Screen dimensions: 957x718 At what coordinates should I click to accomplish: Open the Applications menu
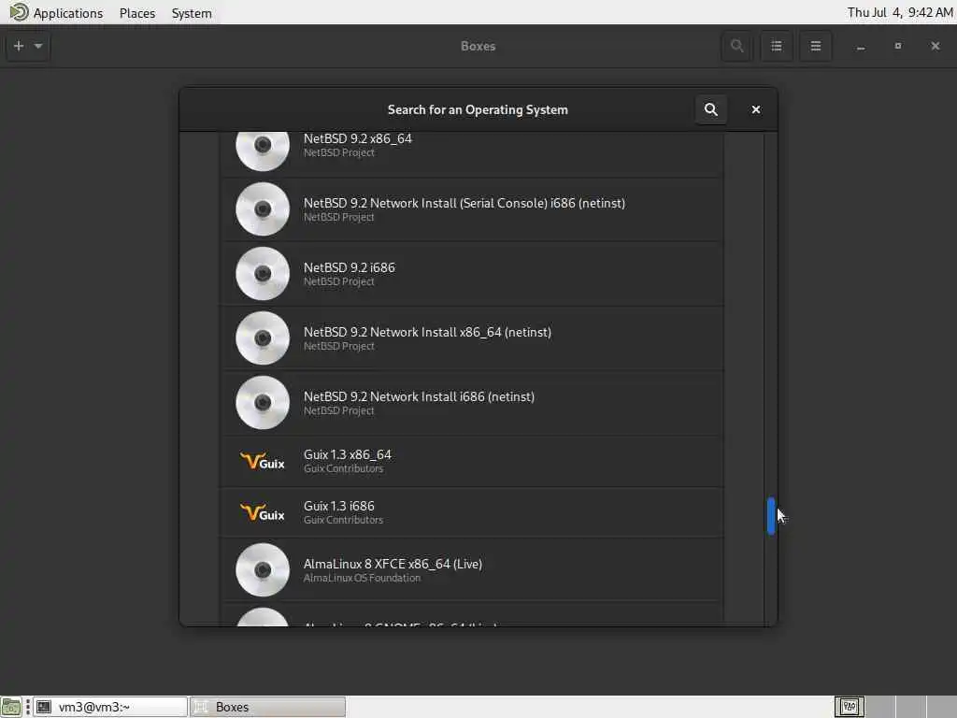pyautogui.click(x=67, y=13)
